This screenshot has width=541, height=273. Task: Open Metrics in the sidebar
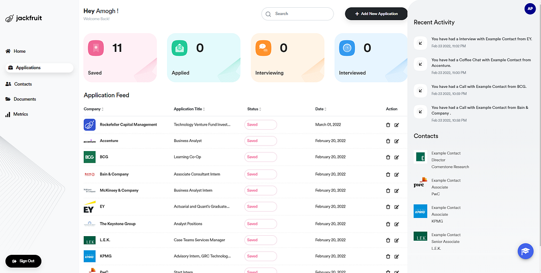click(16, 114)
